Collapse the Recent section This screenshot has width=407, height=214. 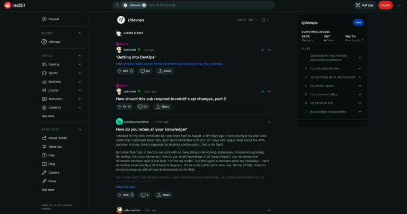pos(79,33)
